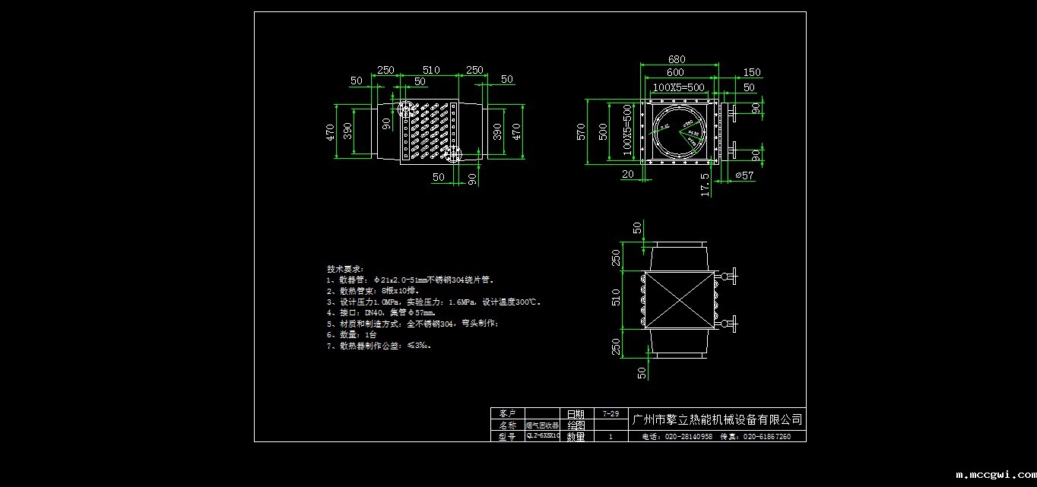
Task: Click the 570 height dimension label
Action: [x=580, y=131]
